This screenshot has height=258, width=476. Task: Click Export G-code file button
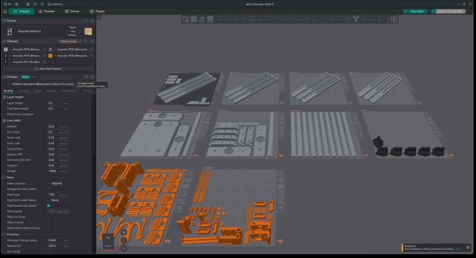tap(450, 11)
